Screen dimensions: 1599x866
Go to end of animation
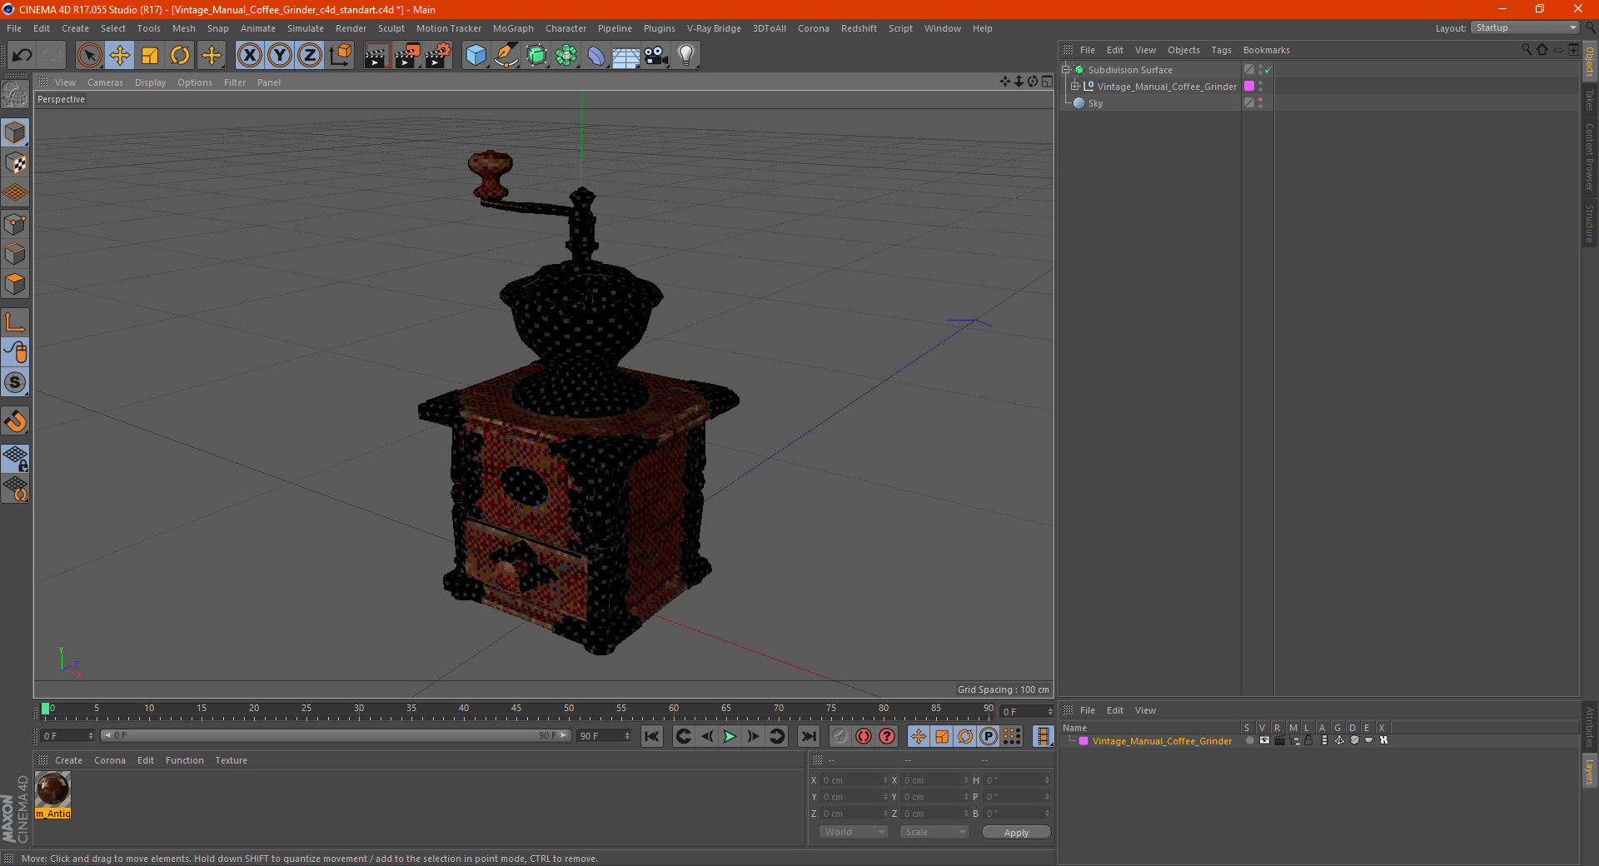[x=809, y=736]
